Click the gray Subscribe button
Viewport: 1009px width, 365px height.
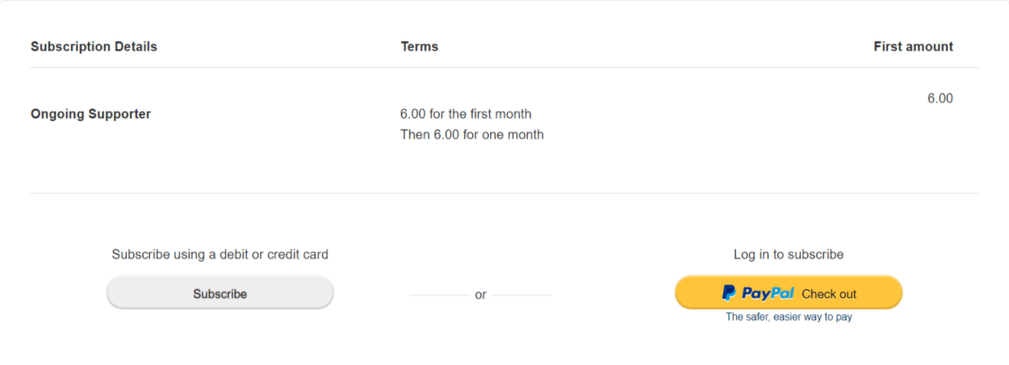point(220,293)
